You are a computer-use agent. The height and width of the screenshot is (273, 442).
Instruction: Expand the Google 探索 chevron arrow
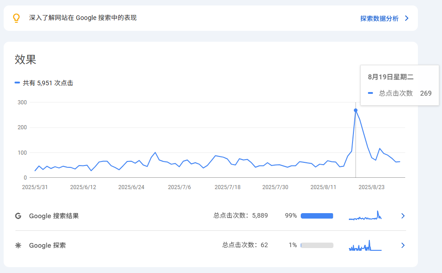click(x=403, y=245)
